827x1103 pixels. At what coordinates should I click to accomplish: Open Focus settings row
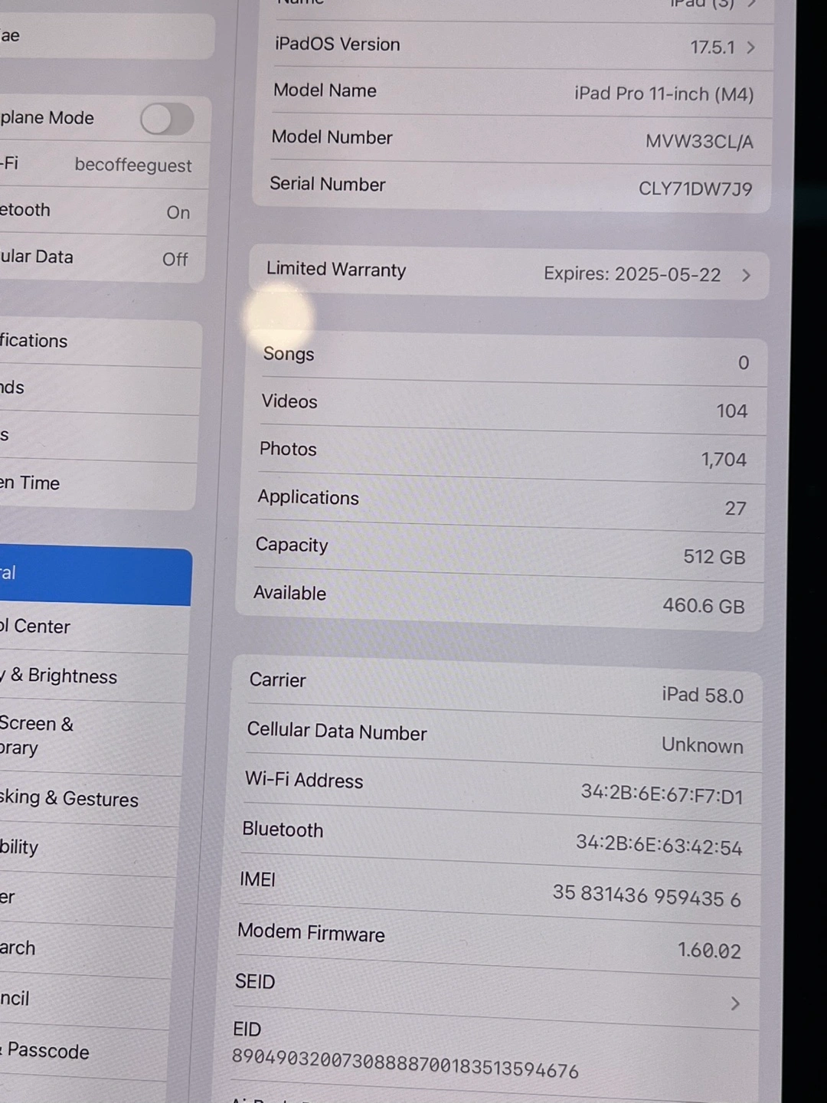point(99,437)
